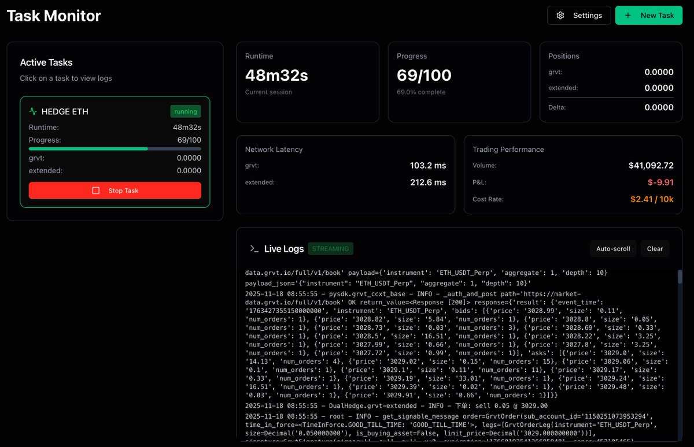This screenshot has height=447, width=694.
Task: Click the extended latency value 212.6 ms
Action: 428,182
